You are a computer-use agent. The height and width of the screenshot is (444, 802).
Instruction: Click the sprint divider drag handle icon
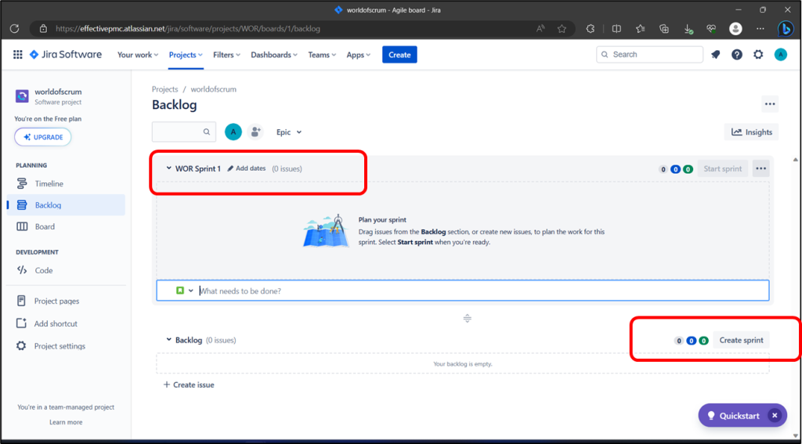coord(467,319)
